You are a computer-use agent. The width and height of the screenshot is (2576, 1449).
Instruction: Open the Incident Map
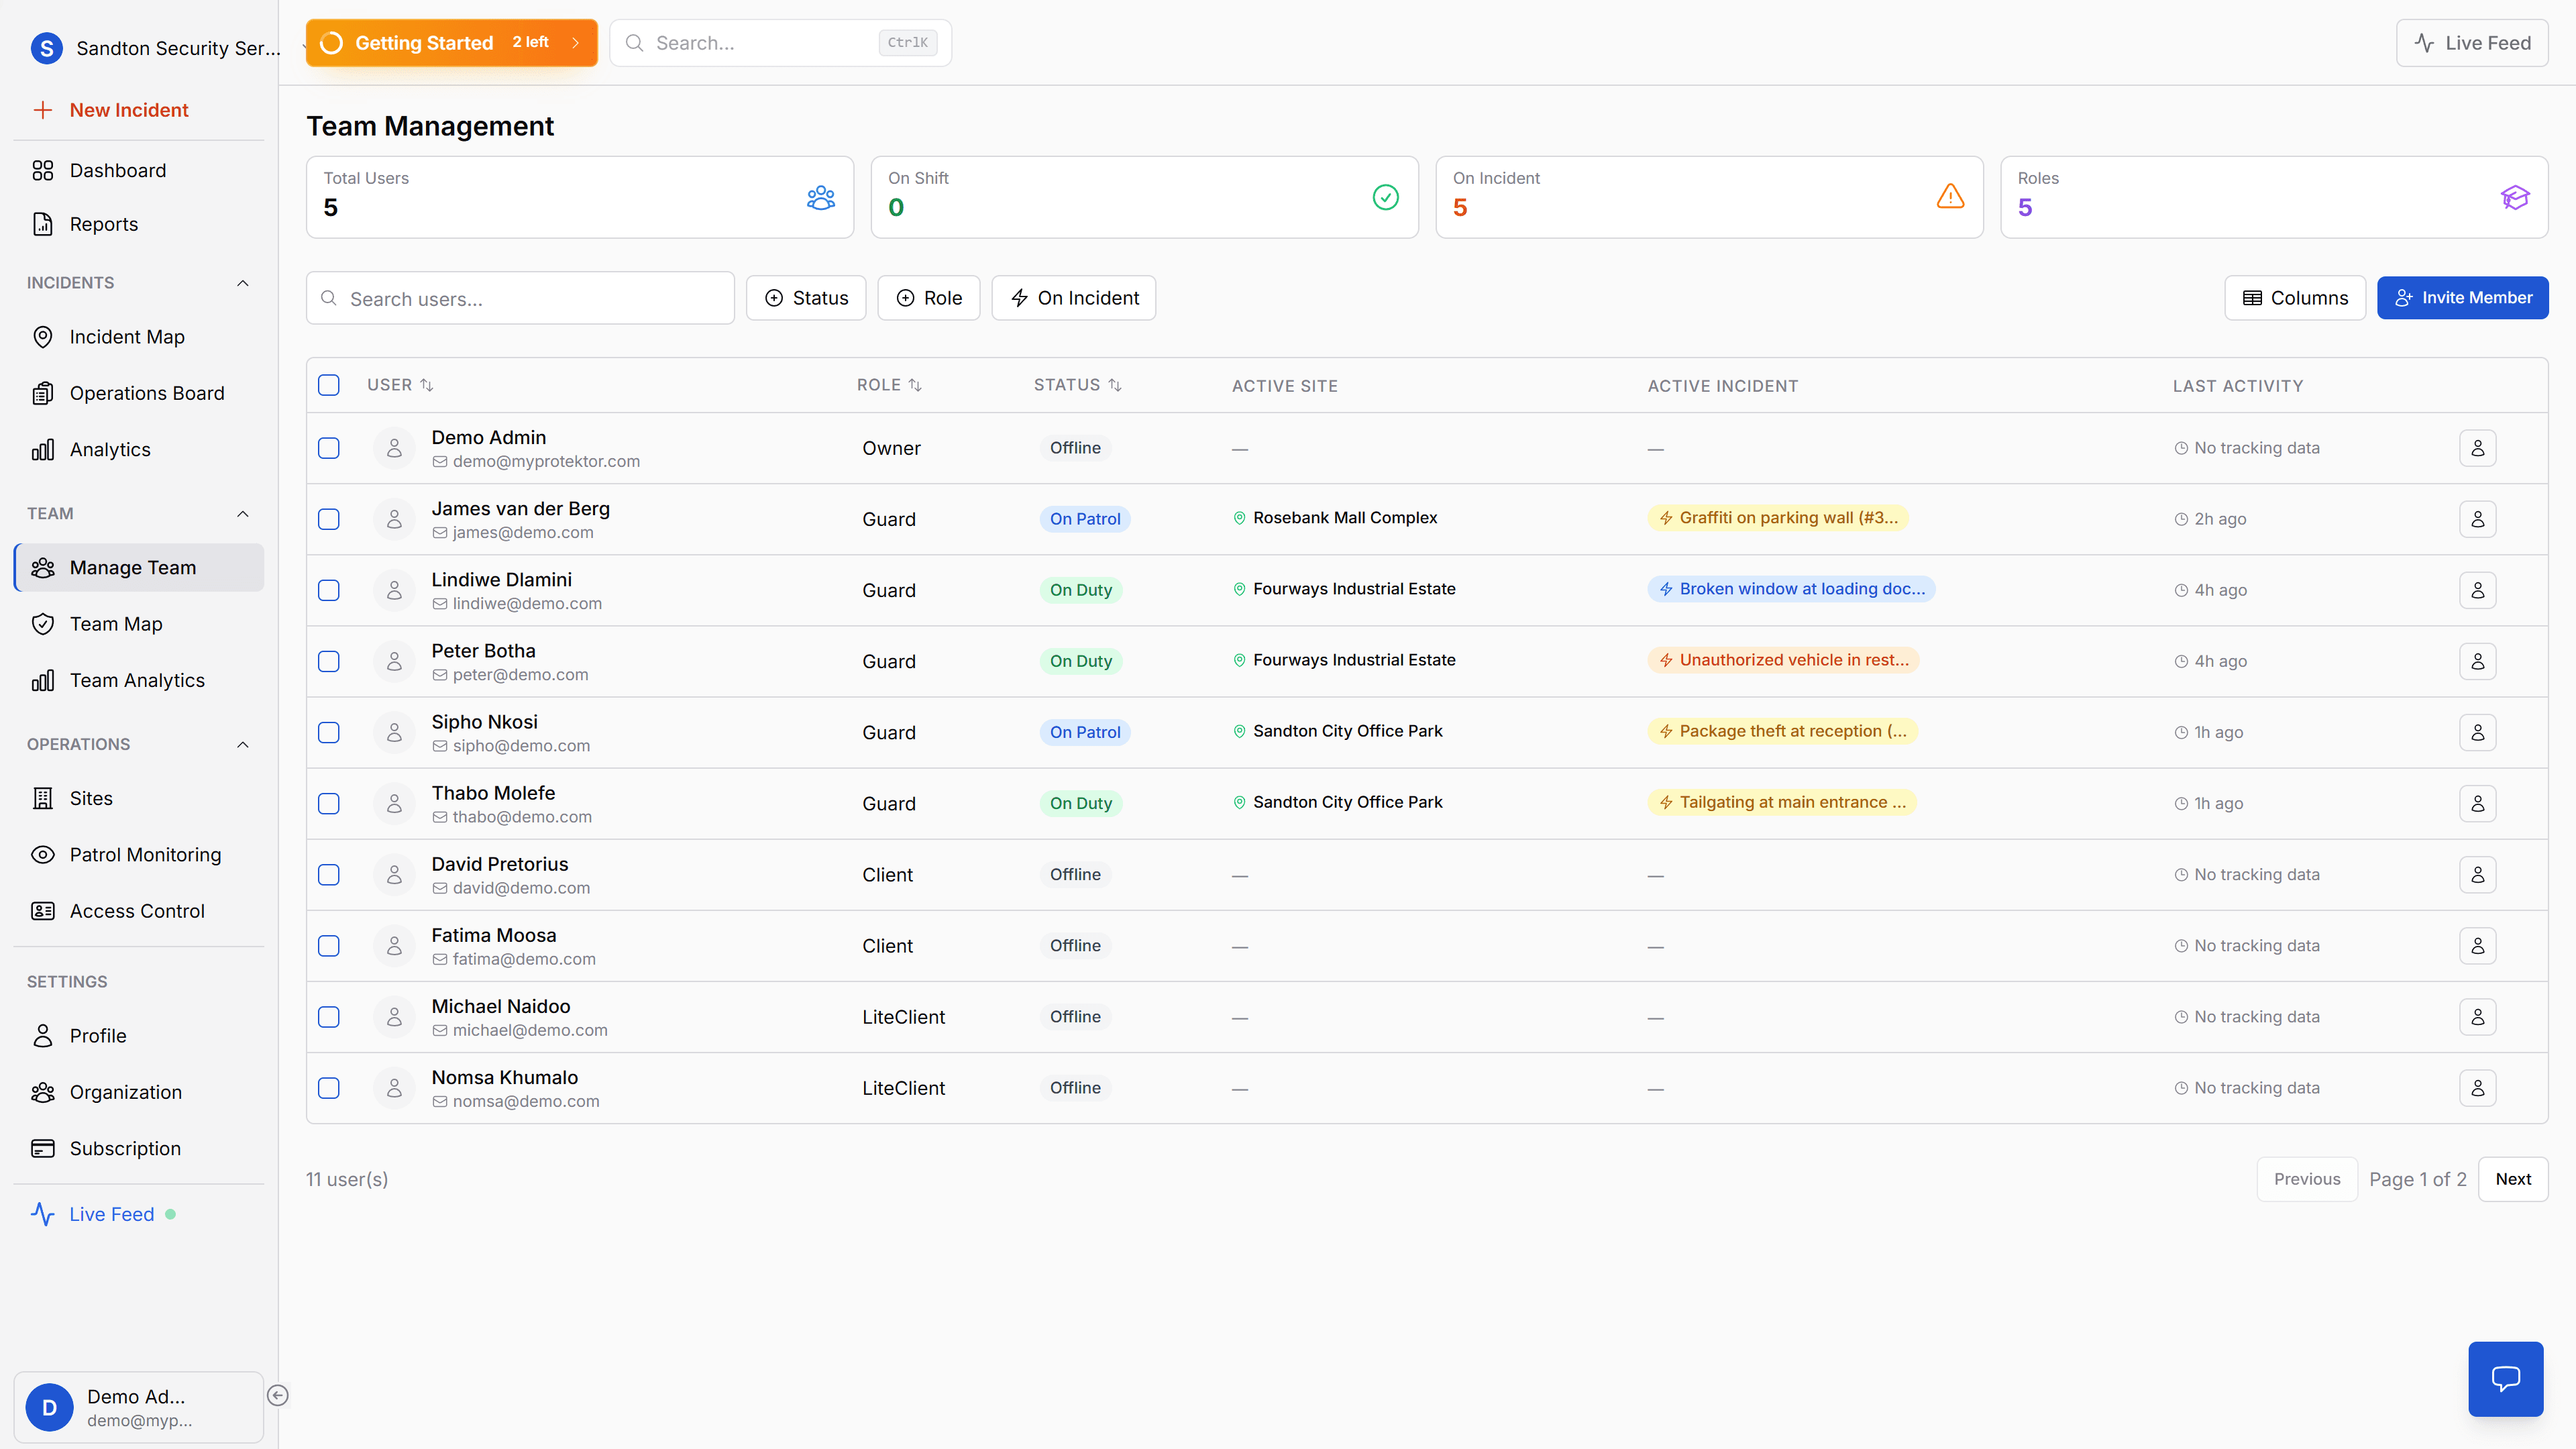[x=127, y=336]
